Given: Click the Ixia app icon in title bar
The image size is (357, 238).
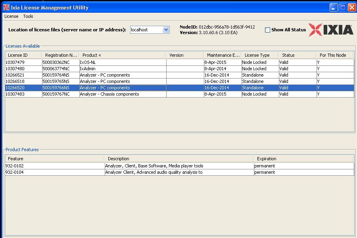Looking at the screenshot, I should (6, 8).
